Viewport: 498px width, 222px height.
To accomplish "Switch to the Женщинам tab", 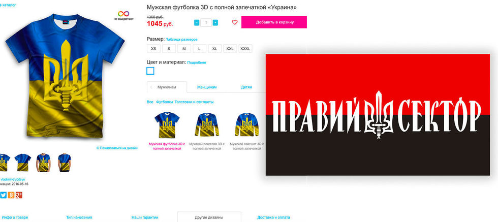I will [x=206, y=87].
